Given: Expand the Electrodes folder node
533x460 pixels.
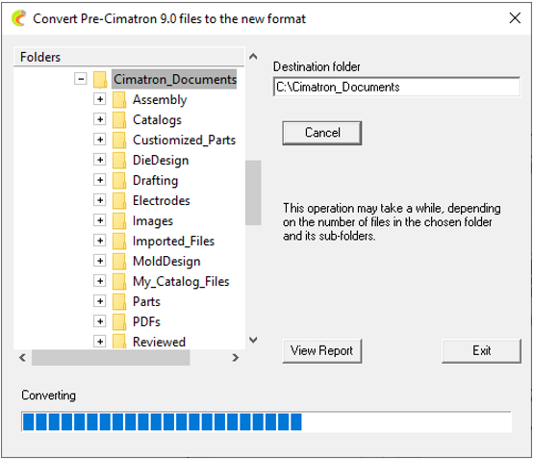Looking at the screenshot, I should click(x=100, y=200).
